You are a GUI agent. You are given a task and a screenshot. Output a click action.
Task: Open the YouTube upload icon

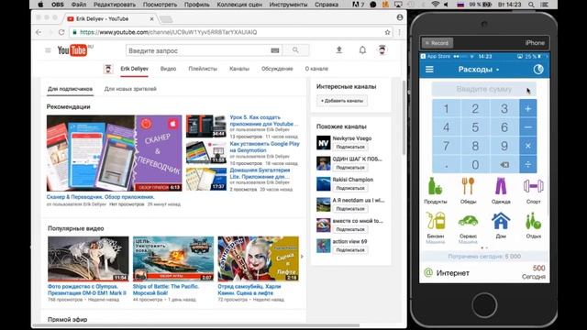(x=338, y=49)
